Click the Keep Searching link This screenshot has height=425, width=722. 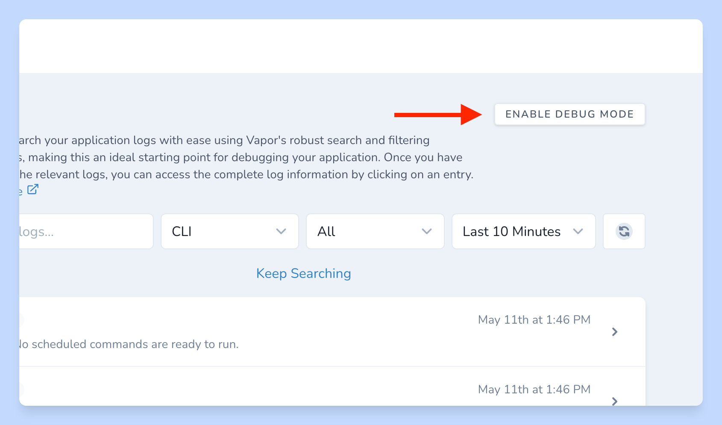click(303, 273)
